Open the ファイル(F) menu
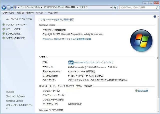Screen dimensions: 160x114 [8, 13]
